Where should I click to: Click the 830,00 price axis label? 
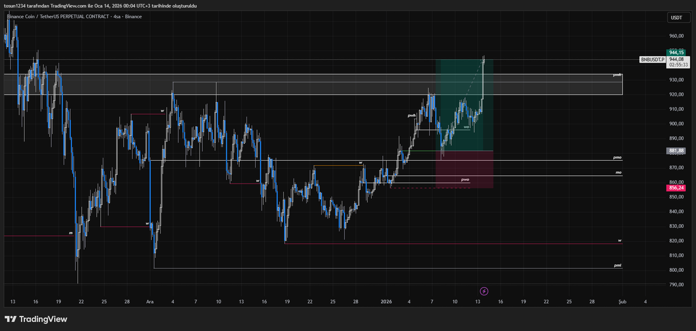[676, 227]
